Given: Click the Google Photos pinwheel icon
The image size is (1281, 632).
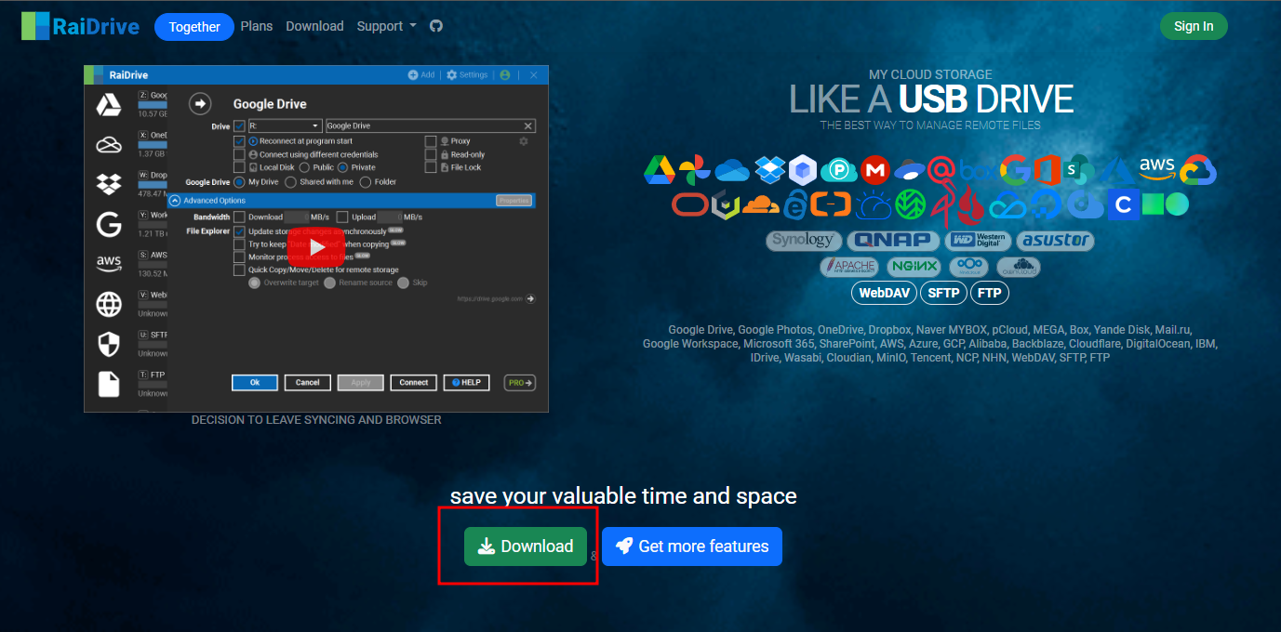Looking at the screenshot, I should click(x=694, y=170).
